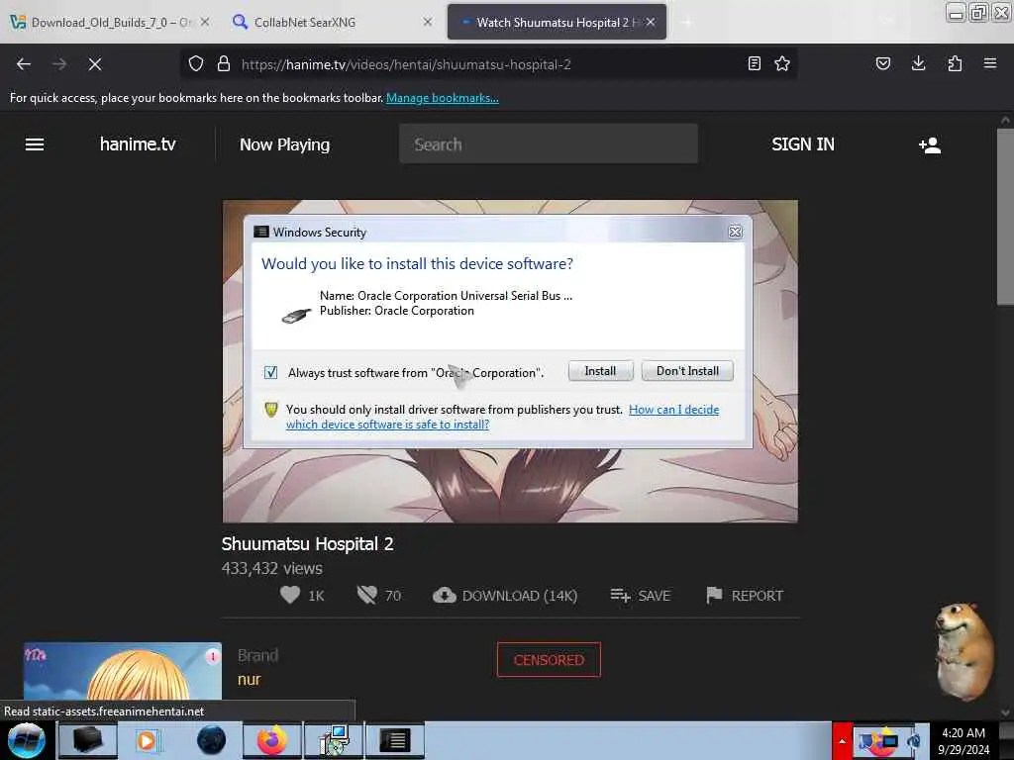Open the blonde character thumbnail

pos(123,671)
